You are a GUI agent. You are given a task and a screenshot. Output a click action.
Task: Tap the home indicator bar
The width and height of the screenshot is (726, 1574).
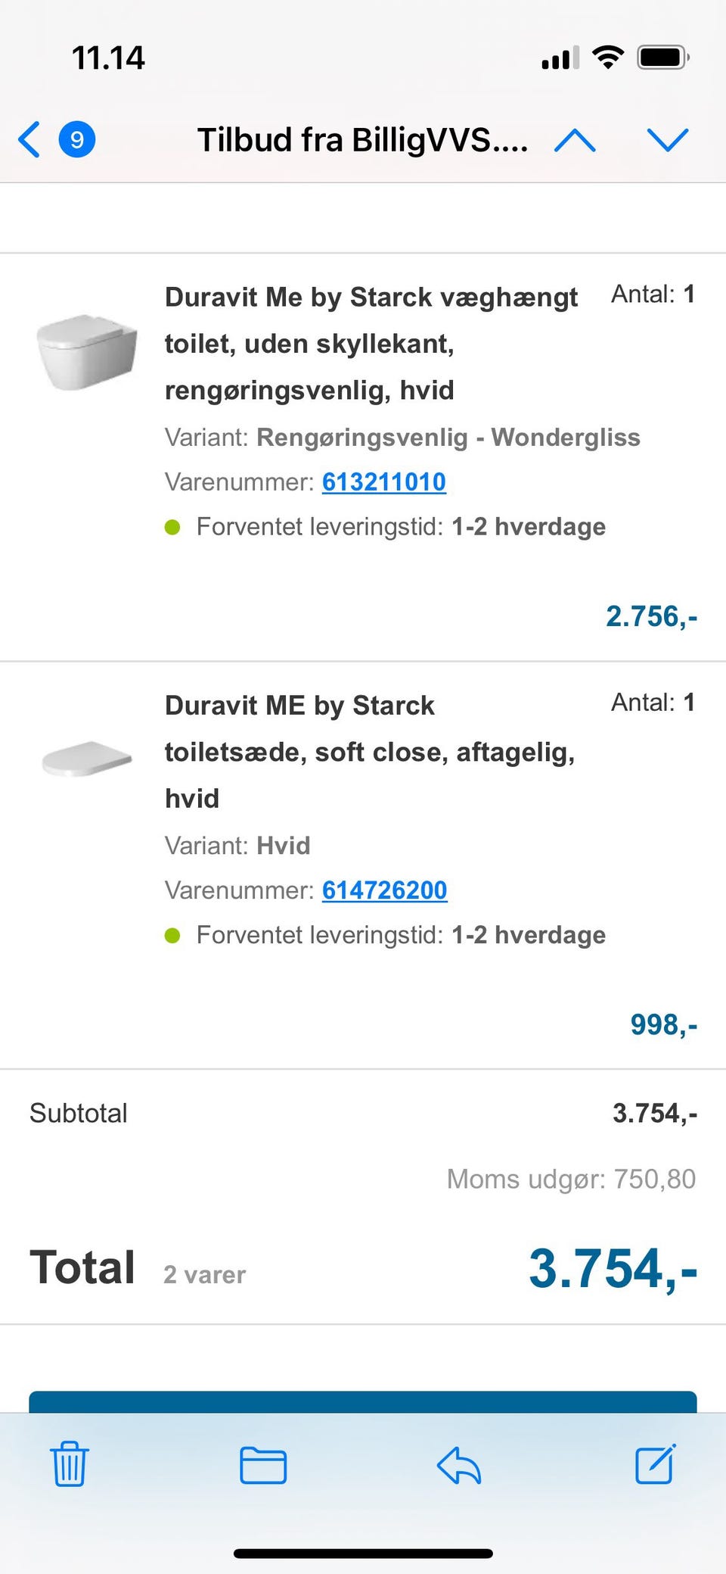coord(363,1554)
